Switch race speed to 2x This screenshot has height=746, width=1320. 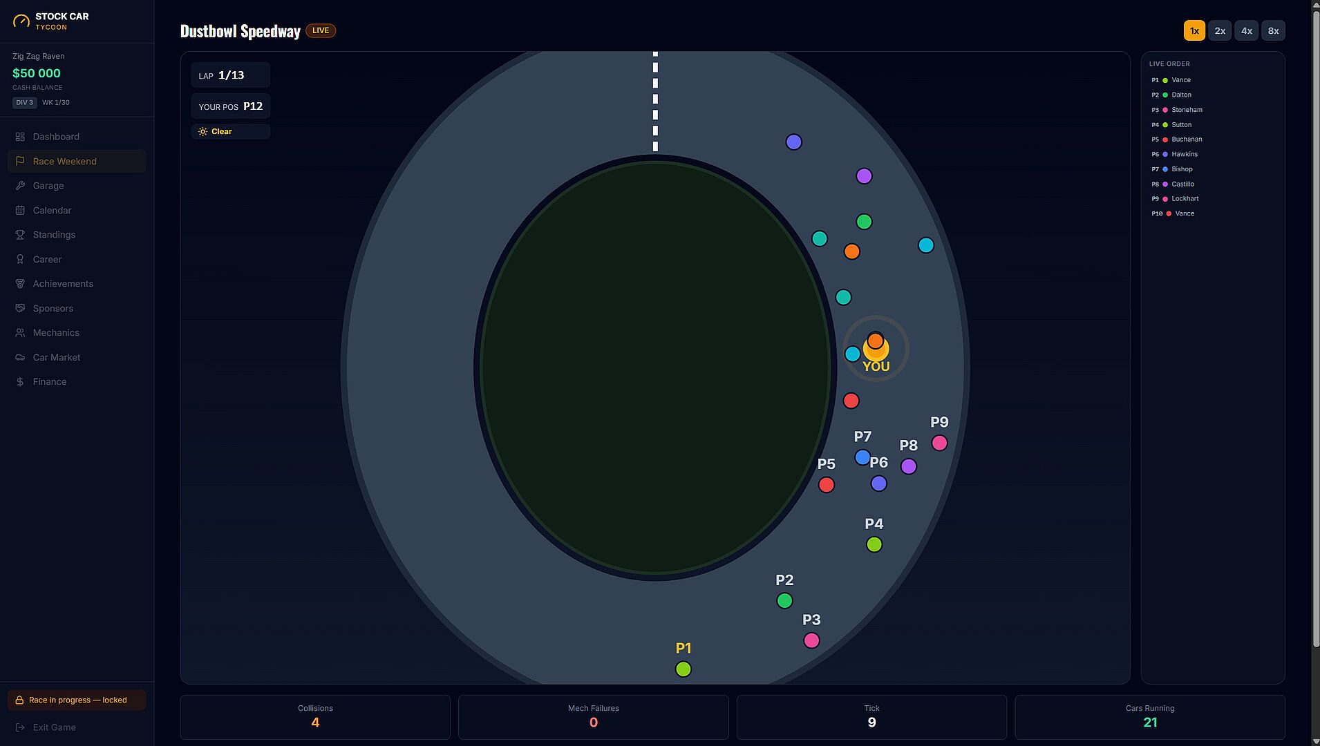point(1220,31)
